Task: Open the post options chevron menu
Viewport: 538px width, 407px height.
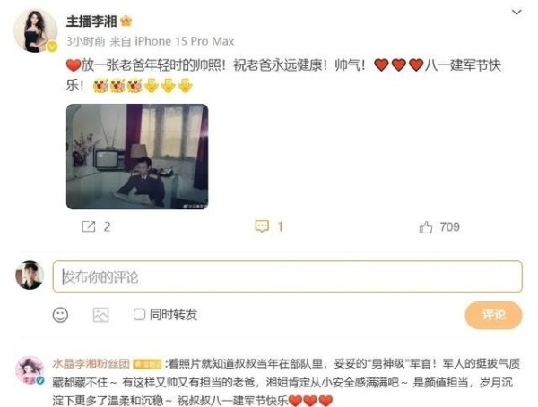Action: coord(516,13)
